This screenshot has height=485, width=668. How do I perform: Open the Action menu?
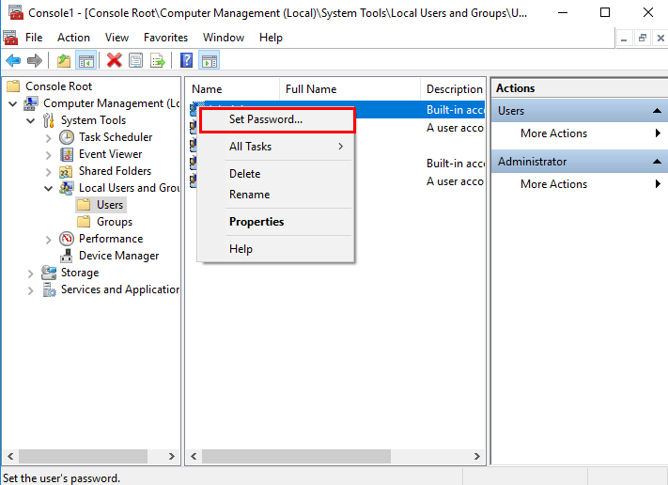pyautogui.click(x=73, y=38)
